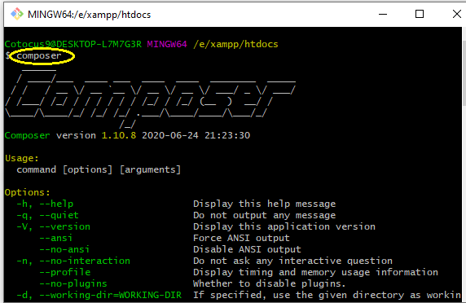This screenshot has width=466, height=303.
Task: Click the magenta 'MINGW64' prompt text
Action: pos(167,44)
